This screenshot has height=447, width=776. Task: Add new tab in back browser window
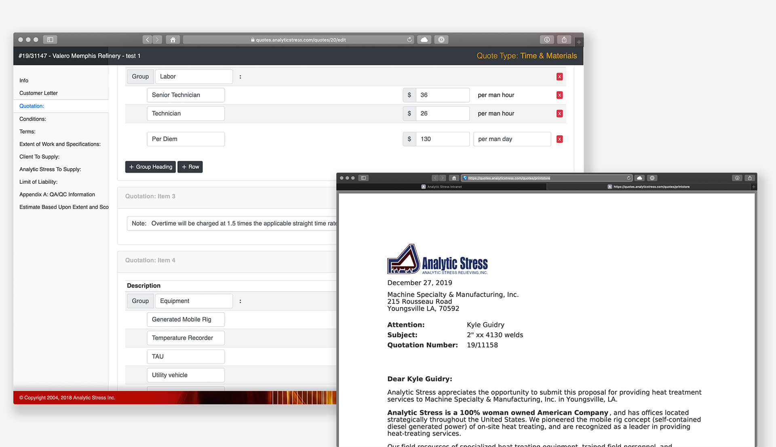point(579,42)
